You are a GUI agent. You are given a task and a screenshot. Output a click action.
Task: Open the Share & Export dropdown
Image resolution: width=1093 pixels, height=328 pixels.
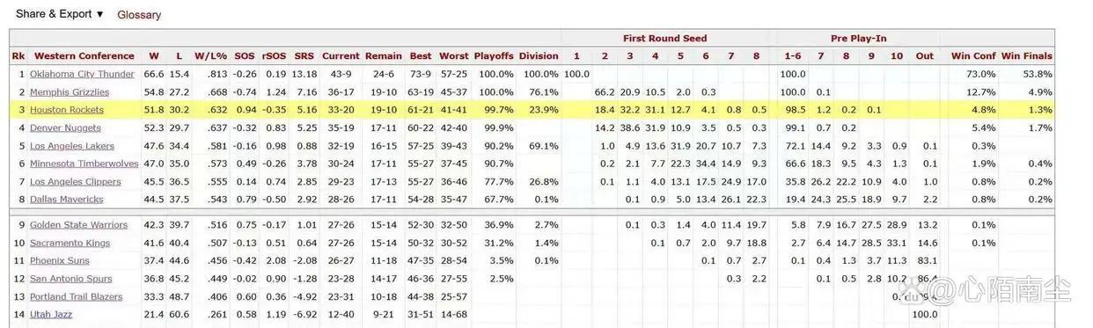(59, 14)
